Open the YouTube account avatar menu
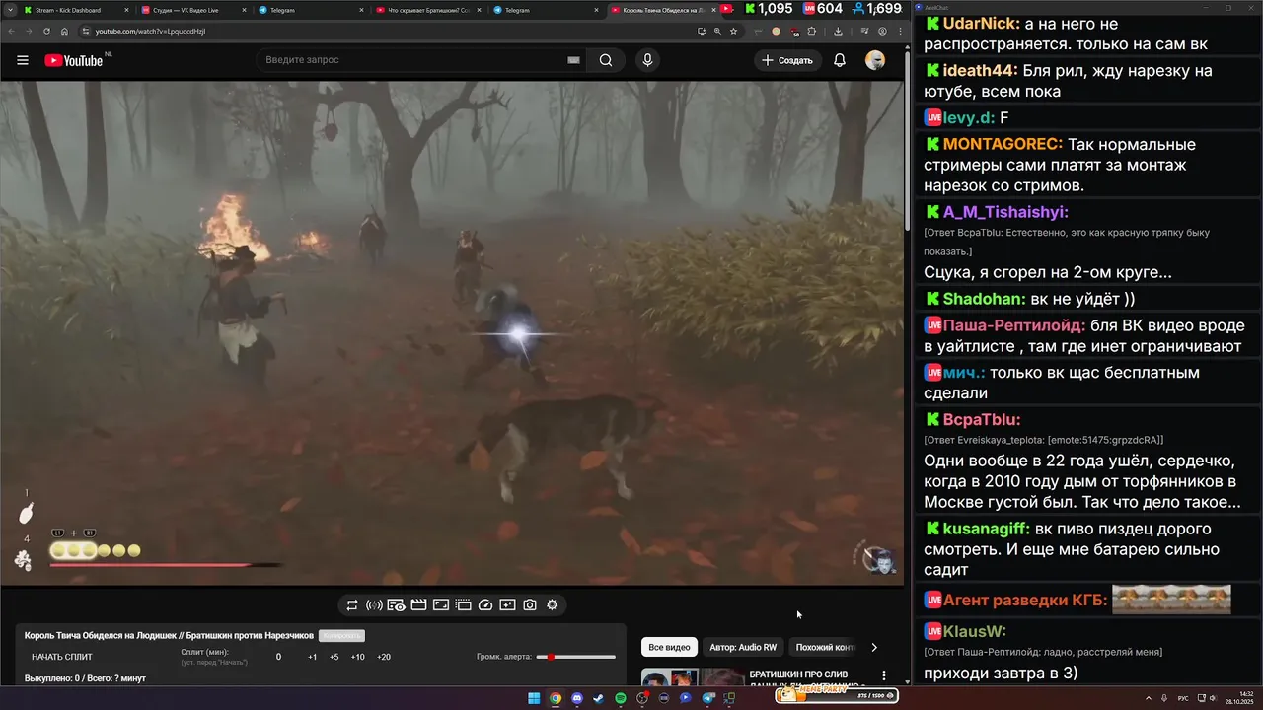Viewport: 1263px width, 710px height. point(875,60)
